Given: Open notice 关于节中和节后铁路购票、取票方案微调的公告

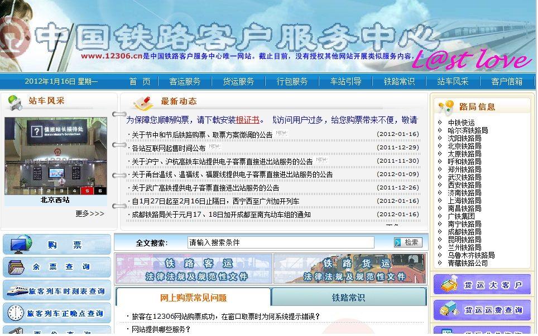Looking at the screenshot, I should 202,135.
